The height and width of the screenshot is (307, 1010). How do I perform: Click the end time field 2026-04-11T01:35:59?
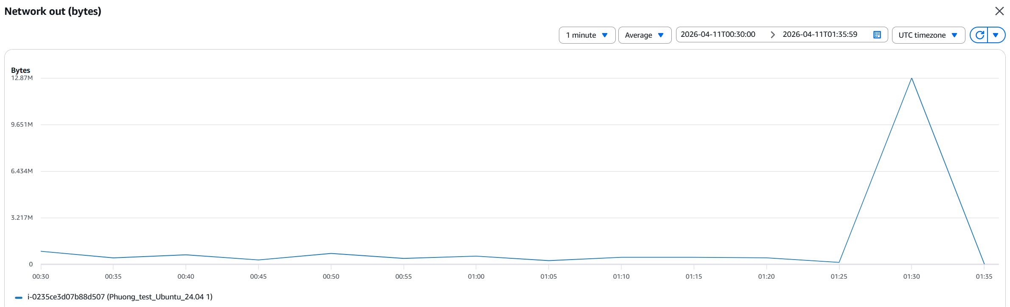pos(820,35)
